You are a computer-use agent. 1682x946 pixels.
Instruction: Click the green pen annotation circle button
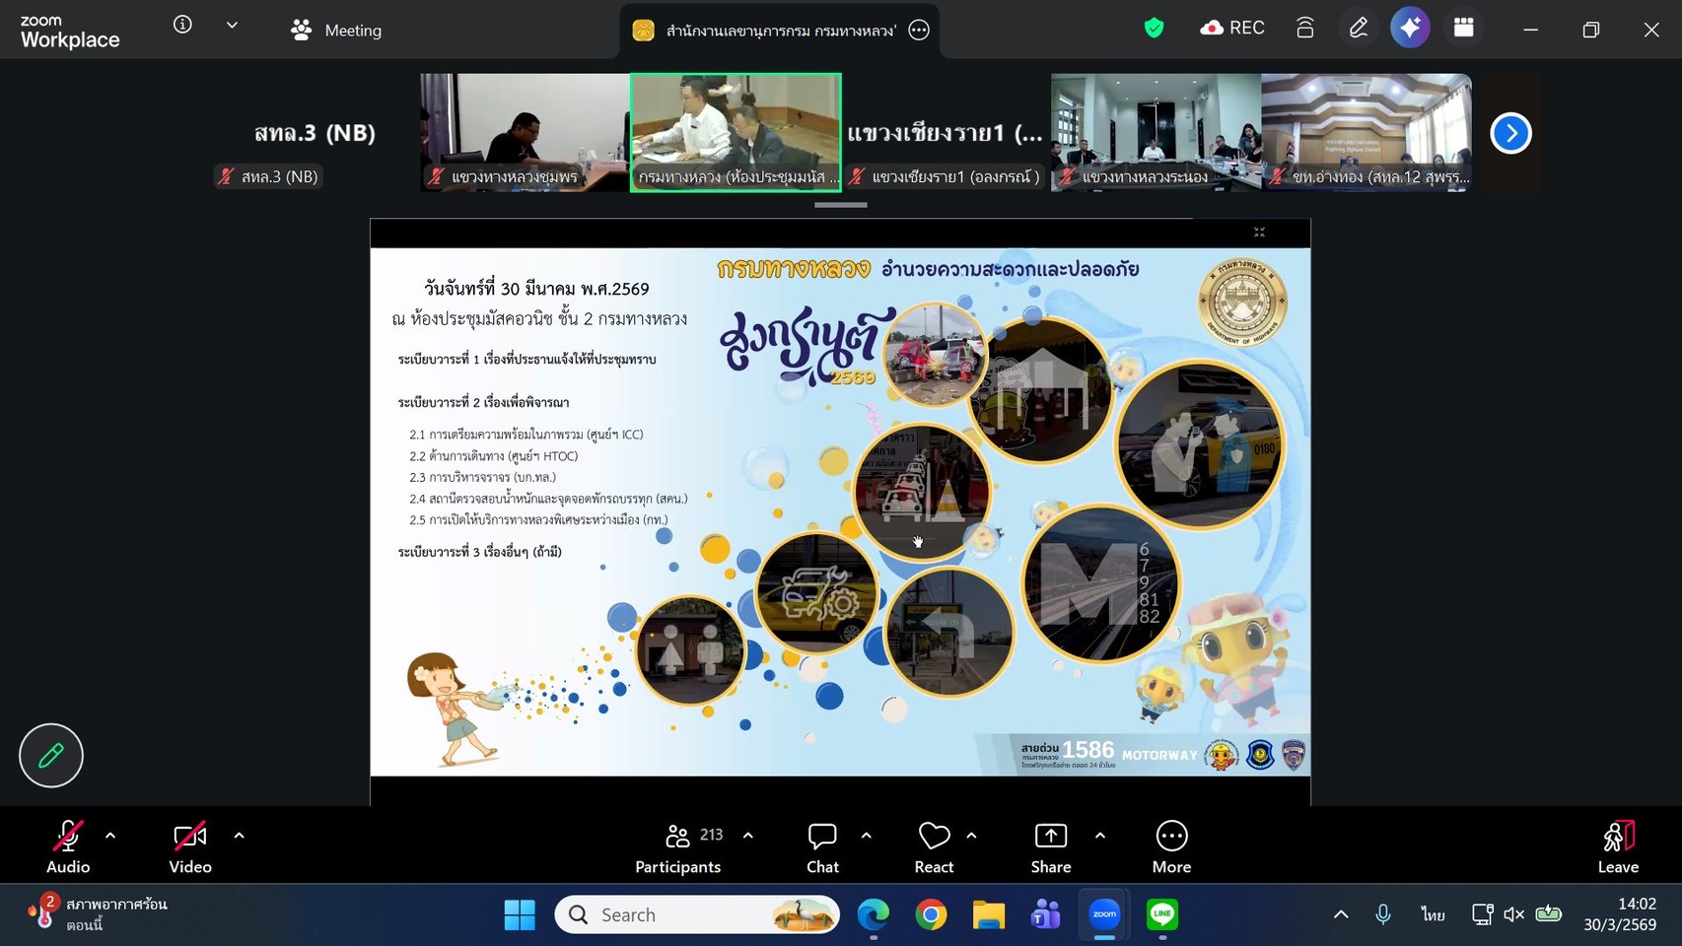point(51,756)
